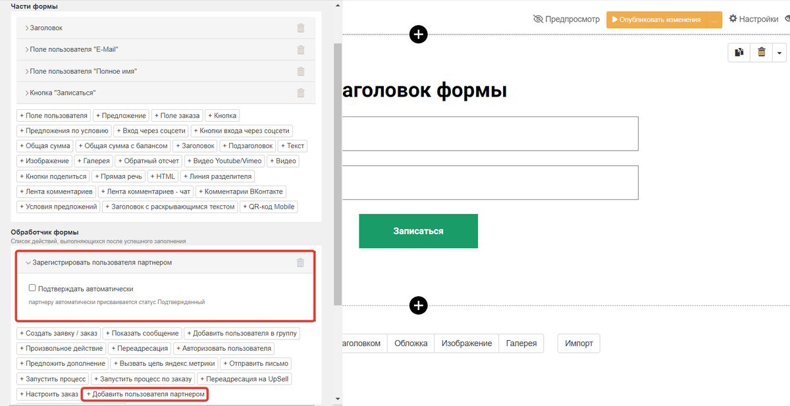
Task: Add a "Текст" part
Action: tap(292, 146)
